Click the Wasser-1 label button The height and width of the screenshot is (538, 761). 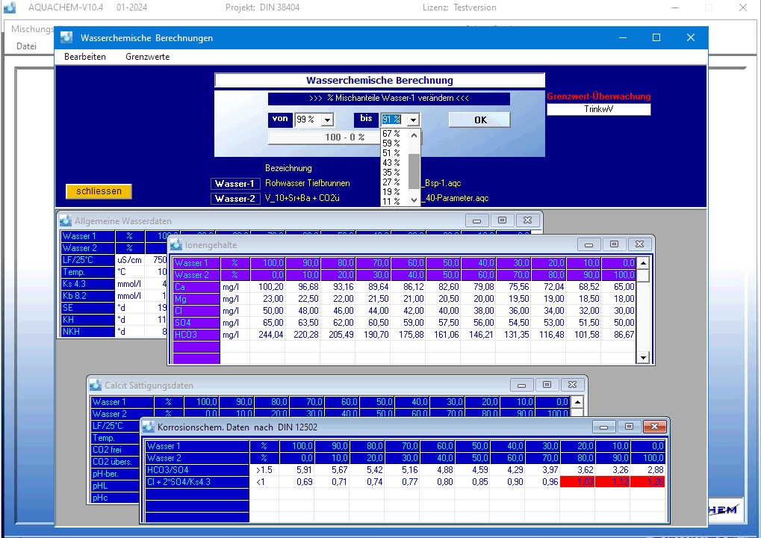[234, 184]
